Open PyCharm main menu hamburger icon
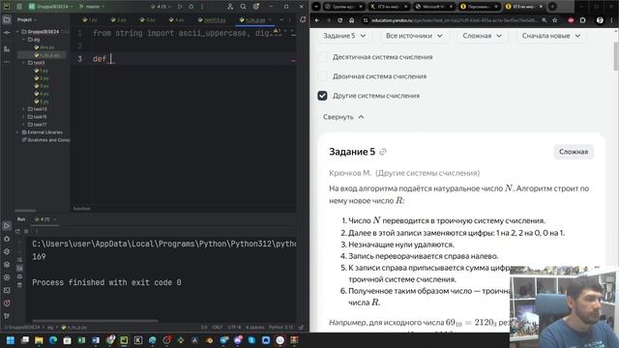 [19, 7]
